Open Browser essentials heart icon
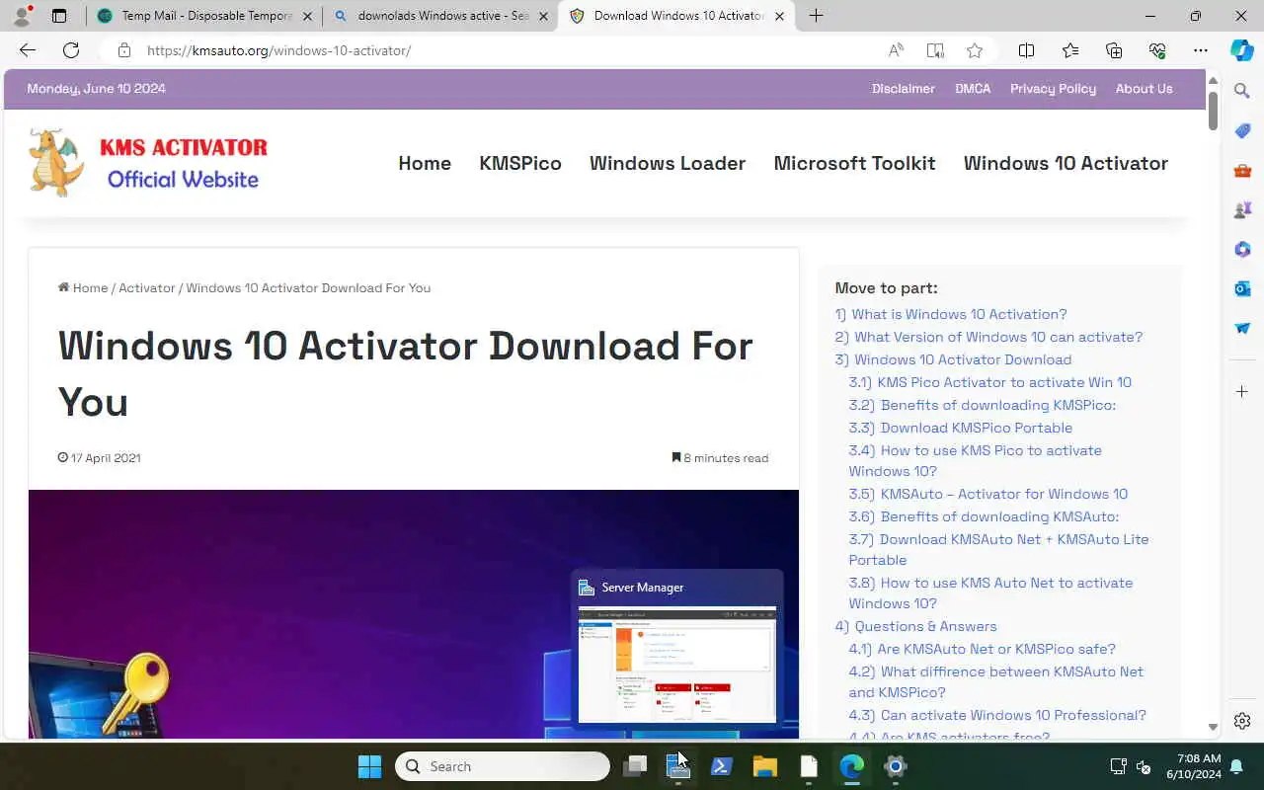The image size is (1264, 790). tap(1157, 50)
